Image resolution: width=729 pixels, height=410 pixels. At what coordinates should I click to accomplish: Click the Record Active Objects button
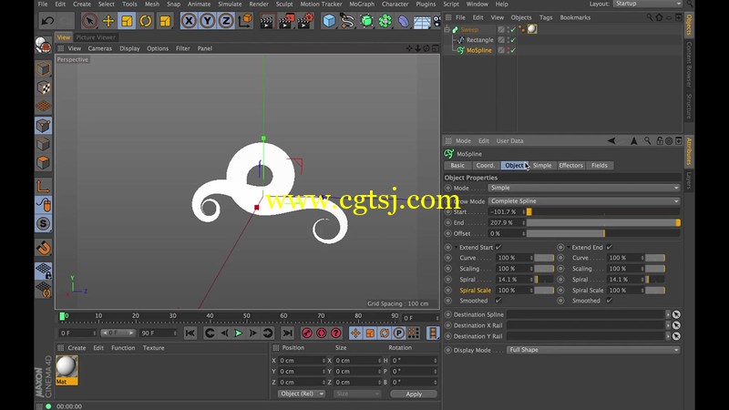[x=307, y=333]
